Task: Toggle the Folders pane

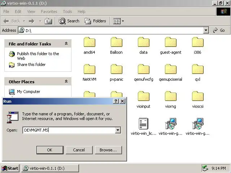Action: pyautogui.click(x=95, y=21)
